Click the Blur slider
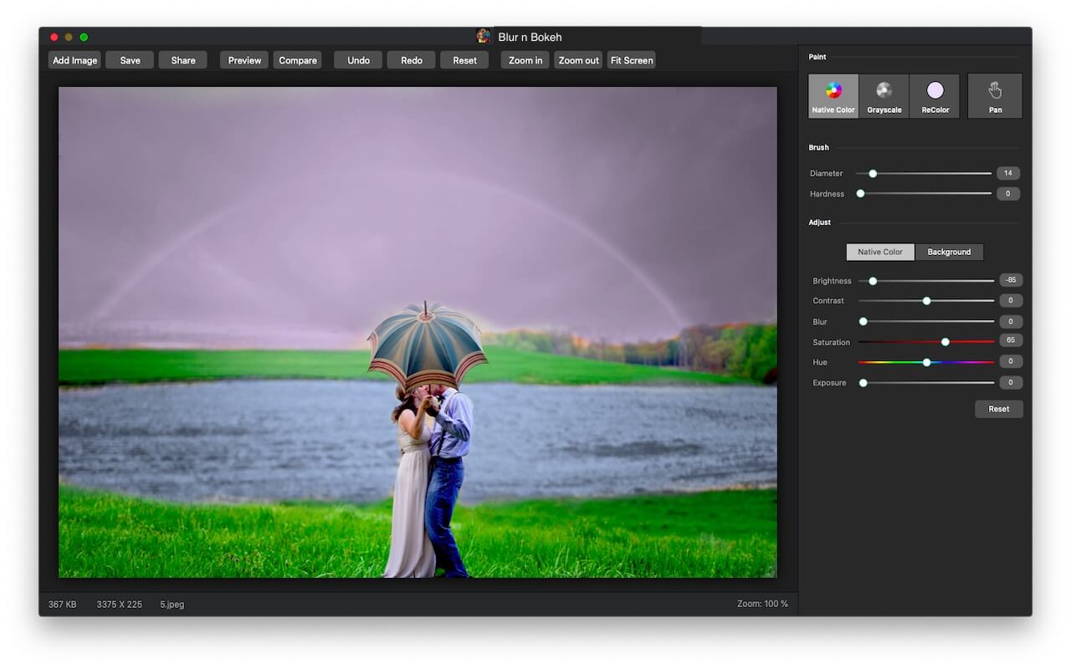Image resolution: width=1071 pixels, height=669 pixels. click(927, 321)
